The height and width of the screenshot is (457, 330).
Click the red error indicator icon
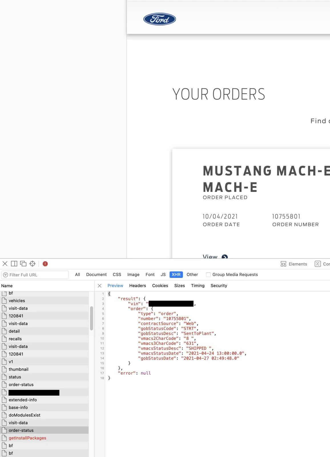[x=45, y=264]
